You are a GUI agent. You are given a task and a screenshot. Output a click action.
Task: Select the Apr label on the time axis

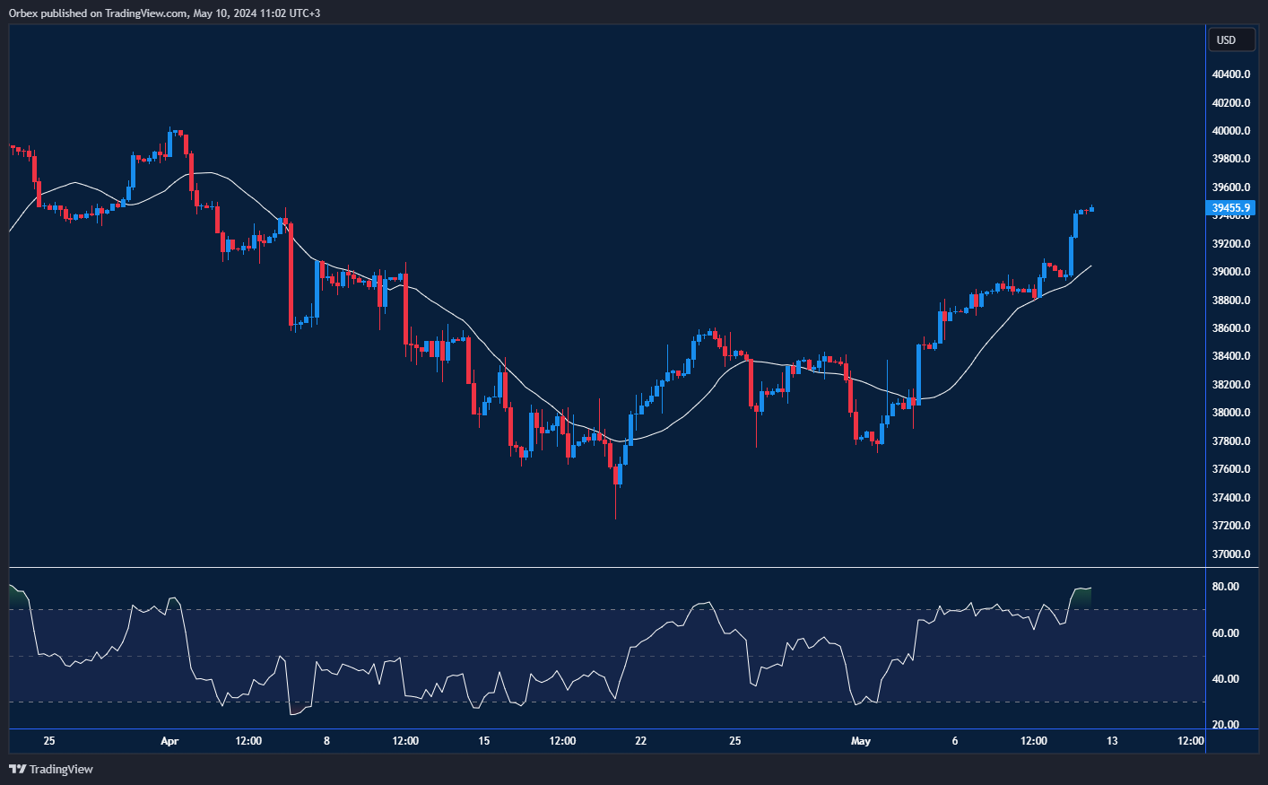[x=169, y=741]
